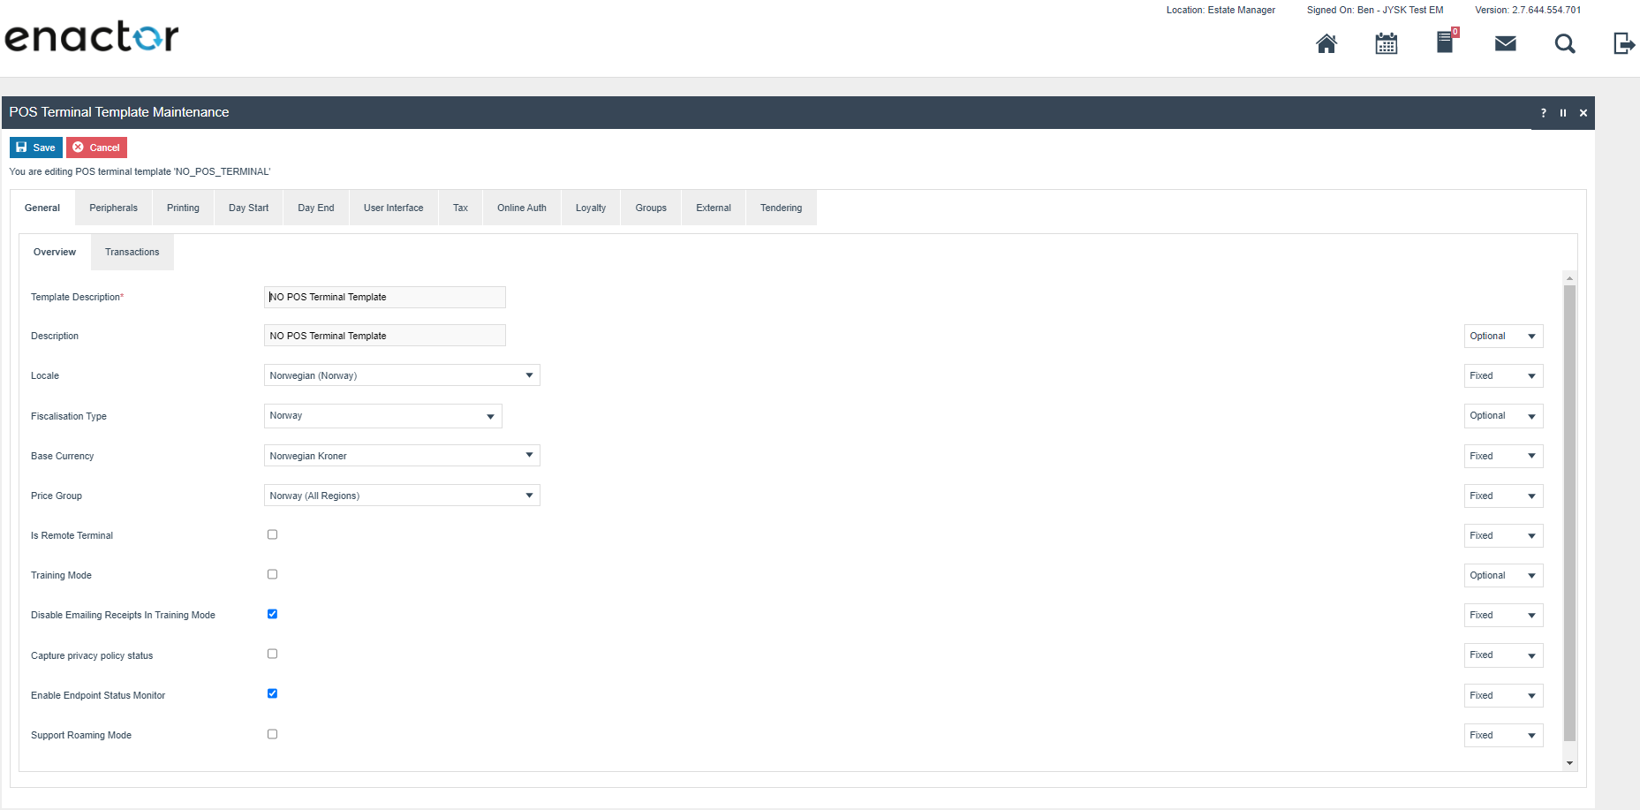This screenshot has width=1640, height=810.
Task: Click the sign out icon
Action: pyautogui.click(x=1623, y=43)
